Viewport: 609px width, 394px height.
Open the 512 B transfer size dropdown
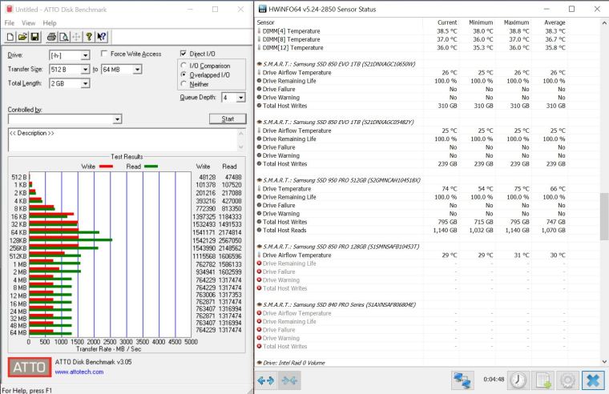coord(86,70)
